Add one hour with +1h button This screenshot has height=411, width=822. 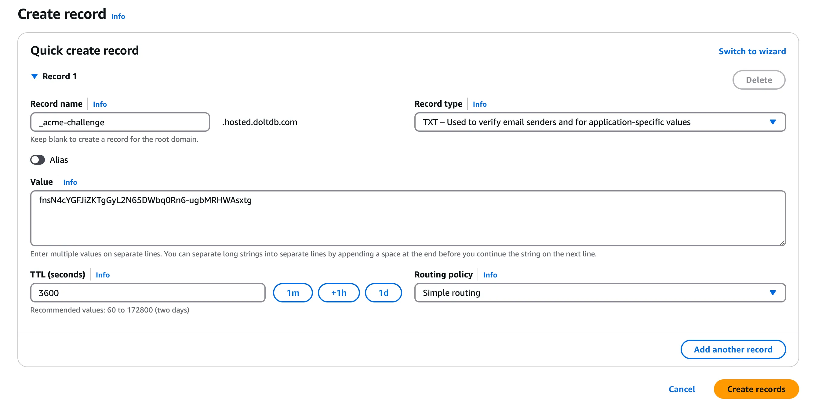click(x=338, y=292)
